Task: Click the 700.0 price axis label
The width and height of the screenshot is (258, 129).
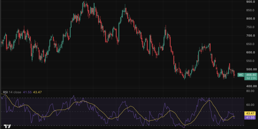Action: point(251,35)
